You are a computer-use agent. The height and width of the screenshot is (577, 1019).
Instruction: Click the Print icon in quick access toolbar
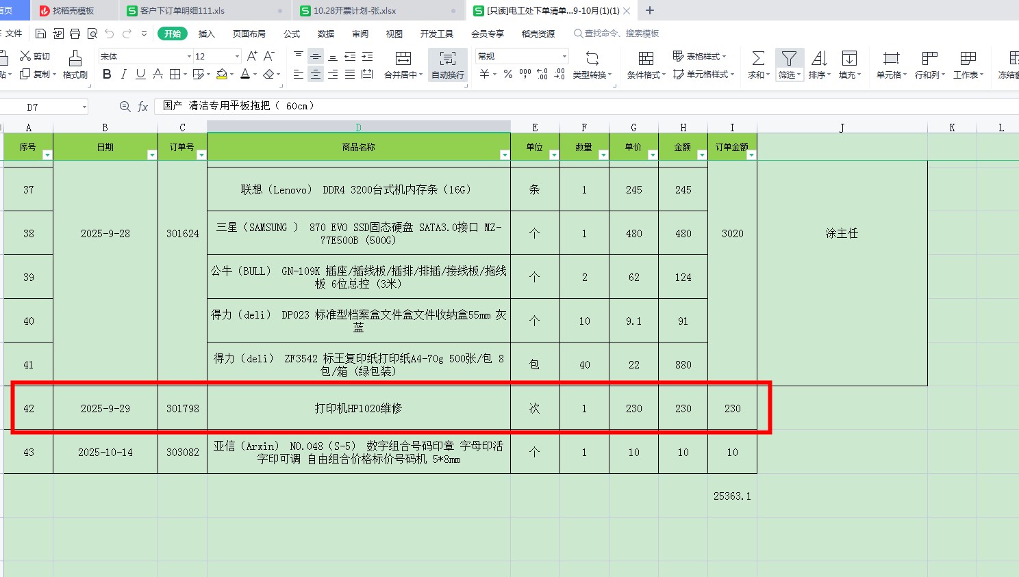pos(75,33)
